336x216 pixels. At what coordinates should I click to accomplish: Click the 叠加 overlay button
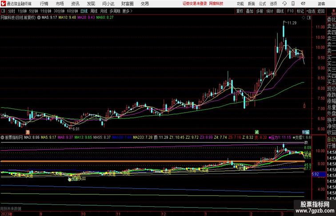249,11
